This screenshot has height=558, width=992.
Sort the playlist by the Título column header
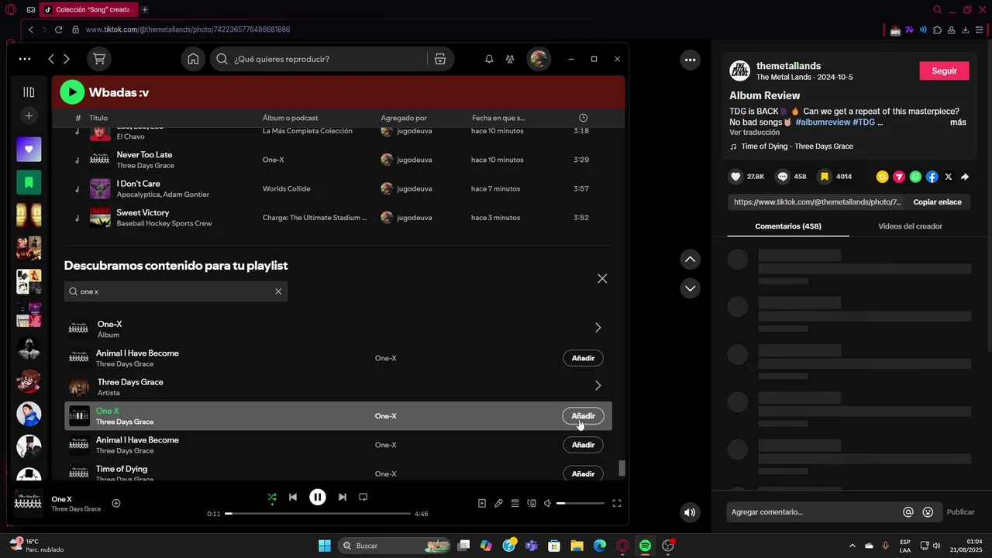tap(98, 118)
